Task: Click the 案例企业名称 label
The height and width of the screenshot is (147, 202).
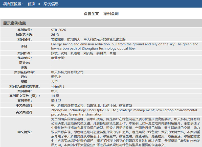Action: pyautogui.click(x=25, y=72)
